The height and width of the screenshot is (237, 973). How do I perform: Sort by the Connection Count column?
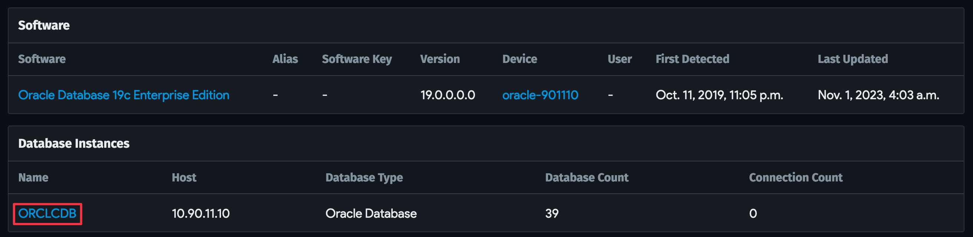coord(795,177)
